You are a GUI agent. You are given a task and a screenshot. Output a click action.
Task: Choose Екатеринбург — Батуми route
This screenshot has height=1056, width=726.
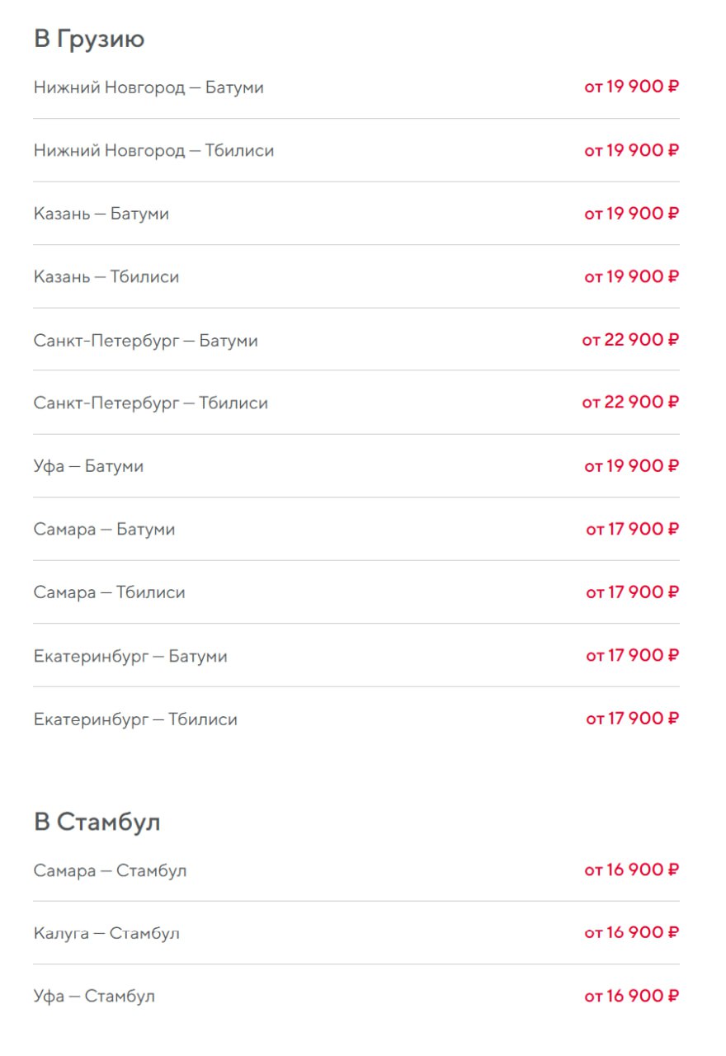[130, 657]
